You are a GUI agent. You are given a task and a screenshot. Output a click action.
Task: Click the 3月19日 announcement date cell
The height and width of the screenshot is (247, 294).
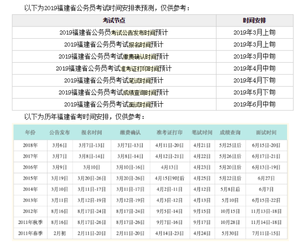(60, 179)
